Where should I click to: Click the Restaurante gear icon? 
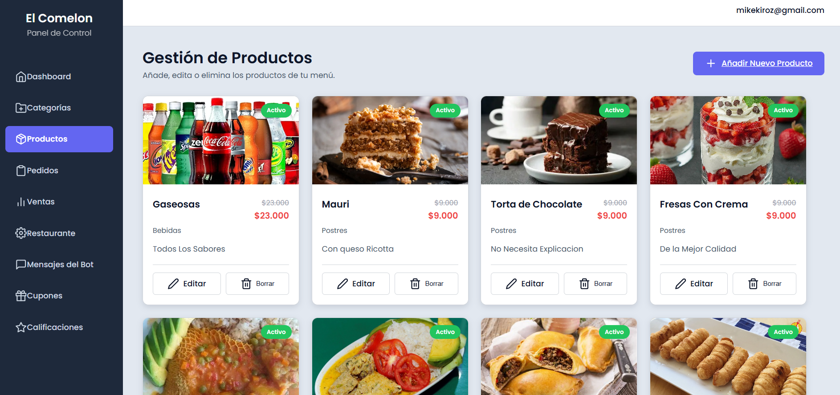[x=21, y=233]
